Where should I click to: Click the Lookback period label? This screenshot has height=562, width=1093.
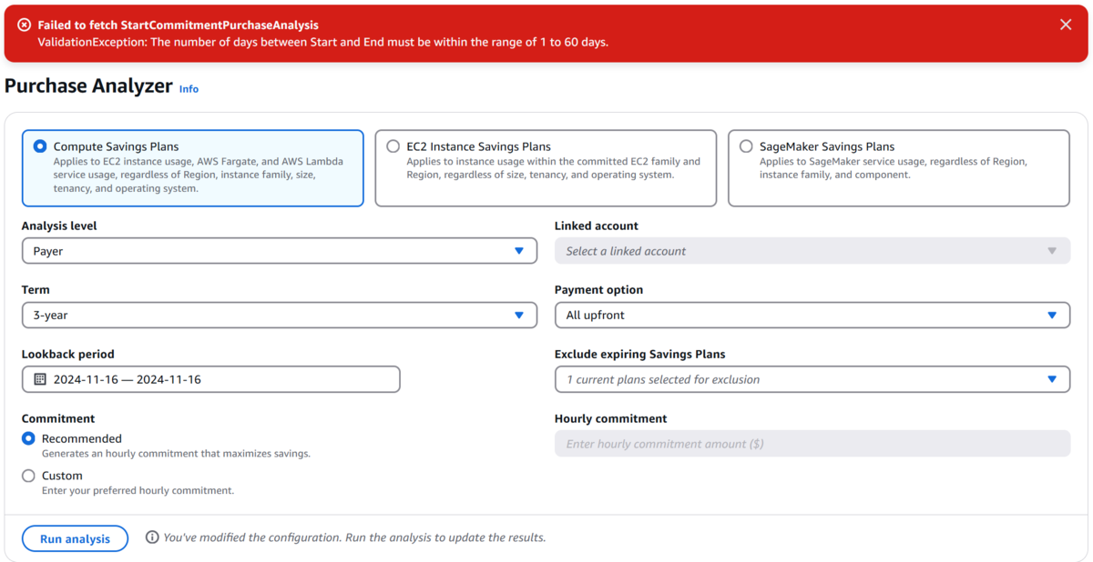coord(68,354)
